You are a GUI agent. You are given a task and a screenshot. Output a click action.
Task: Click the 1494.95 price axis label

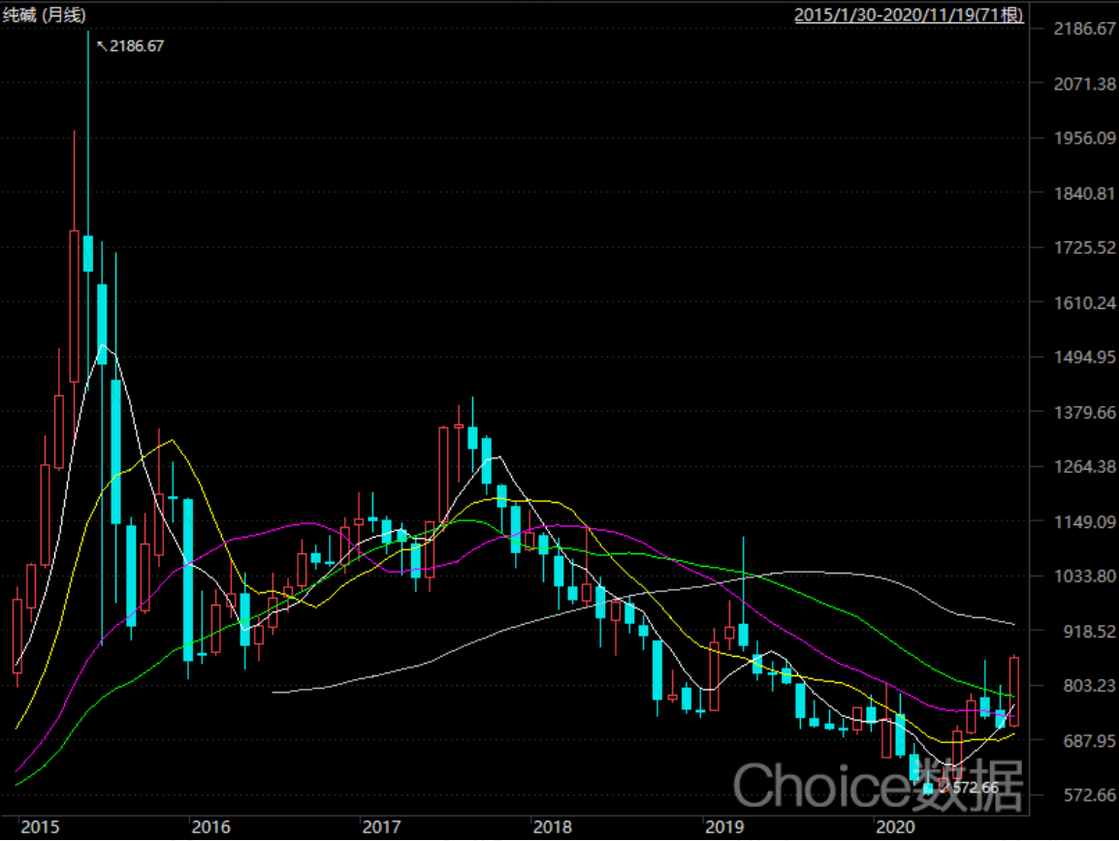point(1085,358)
